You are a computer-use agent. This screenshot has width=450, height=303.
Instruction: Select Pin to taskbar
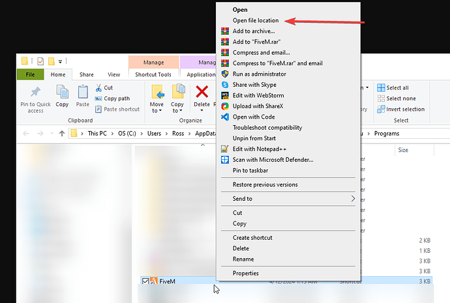(250, 171)
